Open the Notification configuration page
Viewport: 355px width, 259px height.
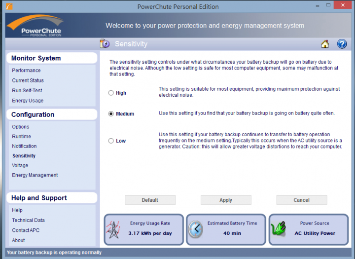24,146
